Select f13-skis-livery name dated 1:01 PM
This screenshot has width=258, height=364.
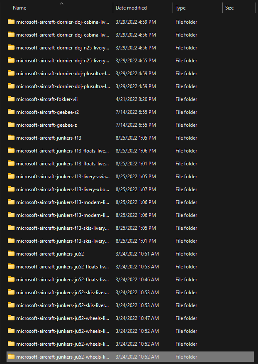tap(62, 241)
